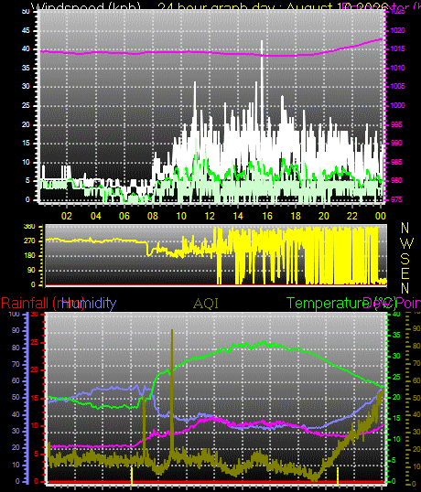Click the magenta "Dew Point" label
The height and width of the screenshot is (492, 421).
click(x=392, y=304)
